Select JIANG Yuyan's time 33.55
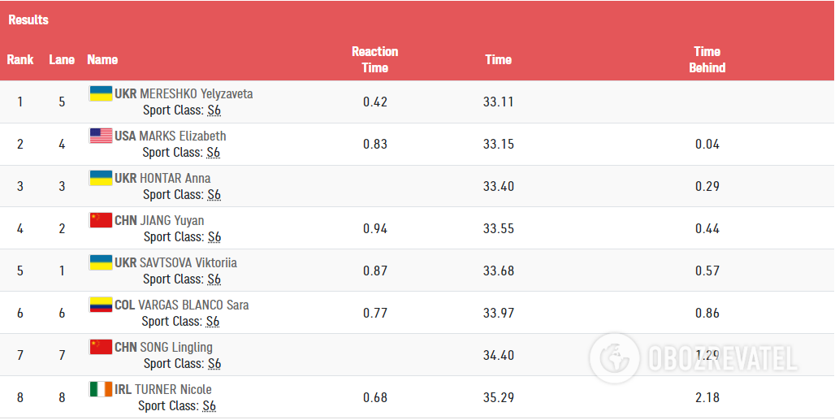Image resolution: width=835 pixels, height=420 pixels. (498, 228)
